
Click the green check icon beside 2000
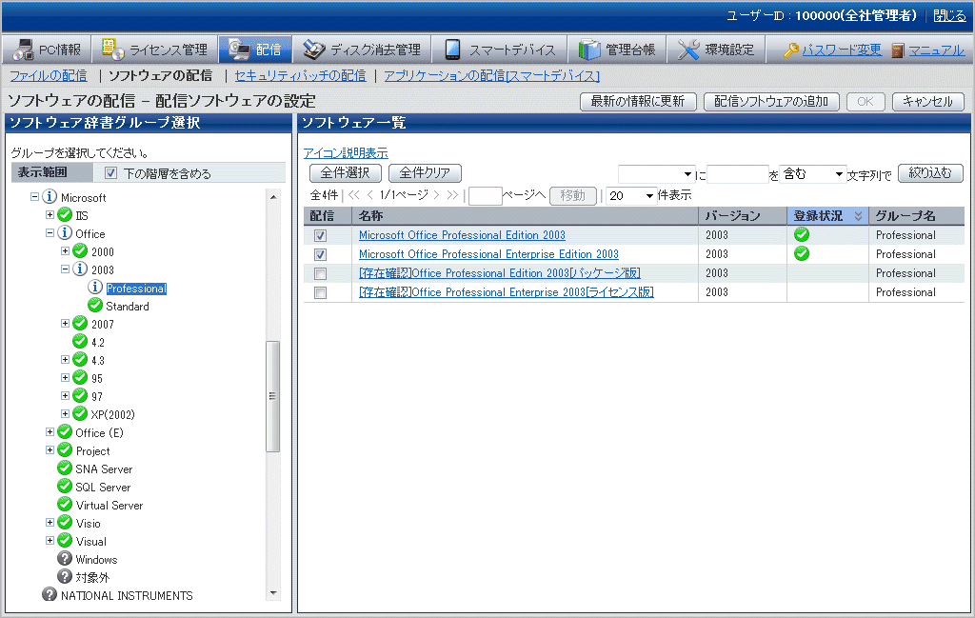pos(80,251)
